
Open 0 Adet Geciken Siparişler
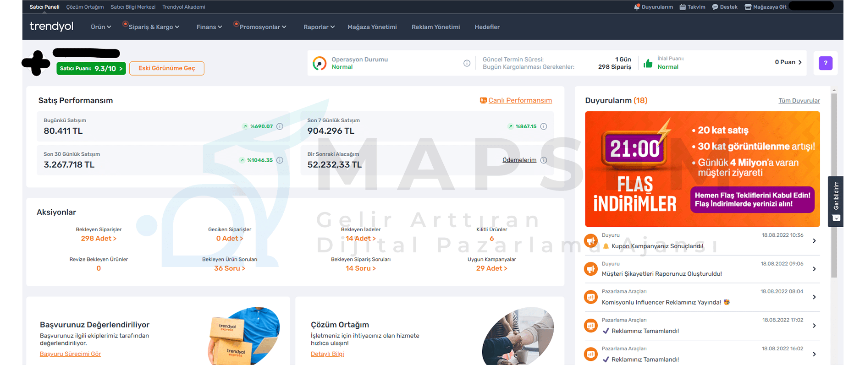pos(230,239)
